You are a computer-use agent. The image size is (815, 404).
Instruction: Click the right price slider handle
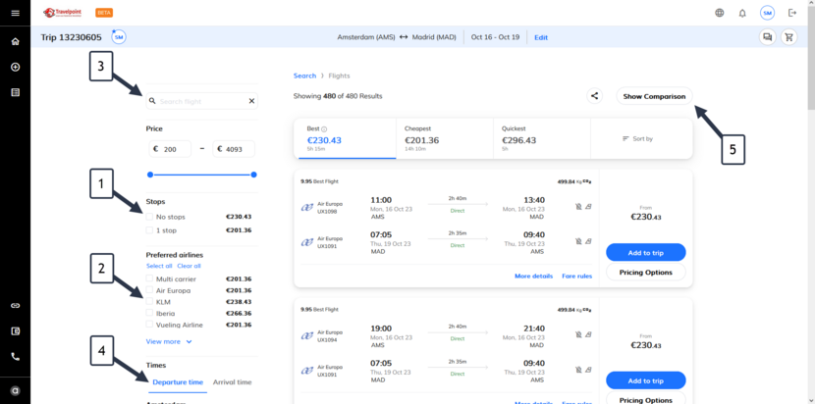253,175
